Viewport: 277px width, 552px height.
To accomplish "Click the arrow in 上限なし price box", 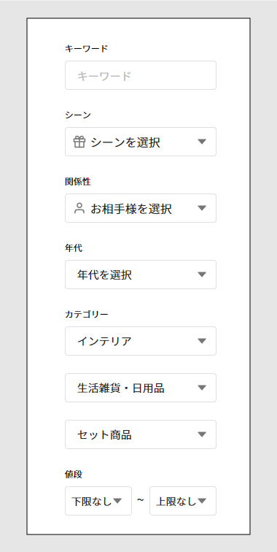I will (x=201, y=501).
